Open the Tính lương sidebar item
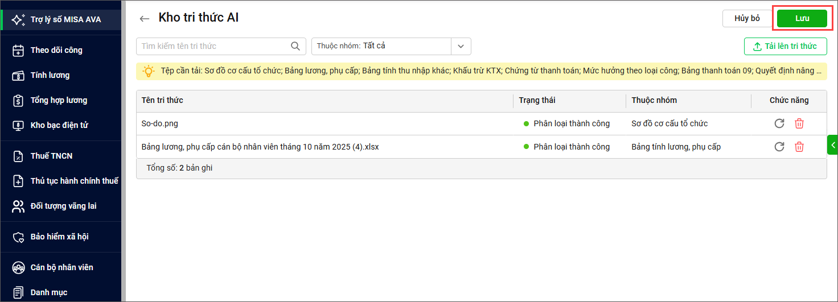Image resolution: width=838 pixels, height=302 pixels. [50, 75]
